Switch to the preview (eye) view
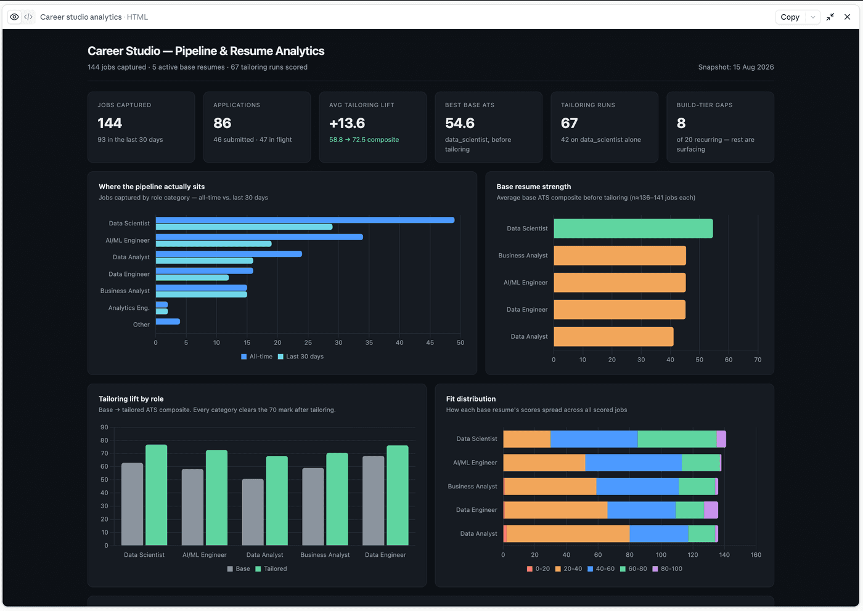Viewport: 863px width, 611px height. tap(14, 17)
